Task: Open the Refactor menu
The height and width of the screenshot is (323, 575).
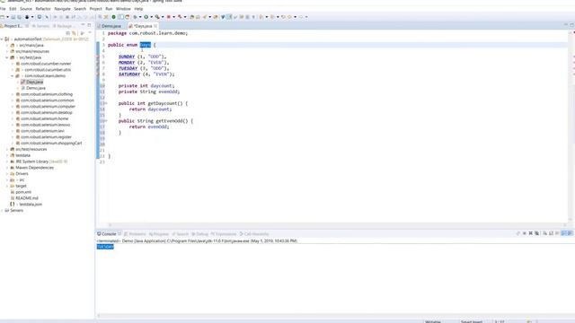Action: pyautogui.click(x=43, y=8)
